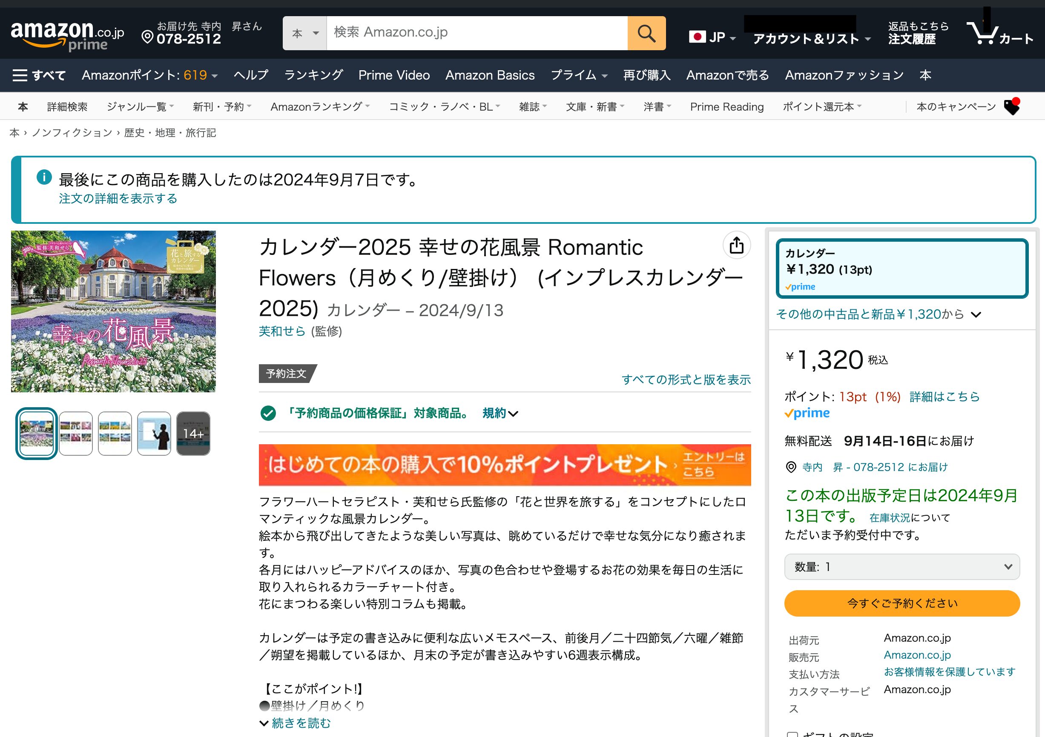Click the prime badge under the price box
1045x737 pixels.
808,413
